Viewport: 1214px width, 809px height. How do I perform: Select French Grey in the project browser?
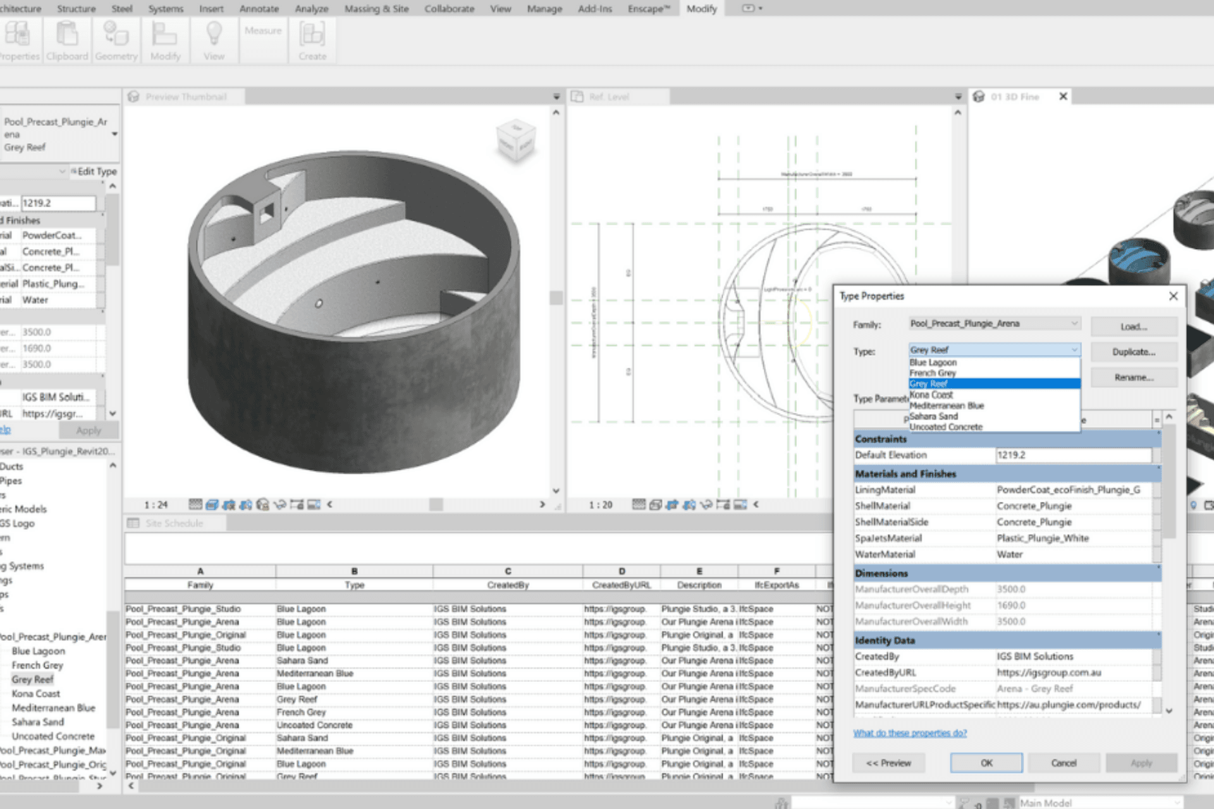click(37, 665)
